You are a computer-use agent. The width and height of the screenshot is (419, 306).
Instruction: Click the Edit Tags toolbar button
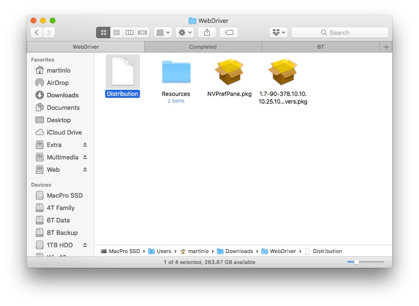[x=229, y=32]
